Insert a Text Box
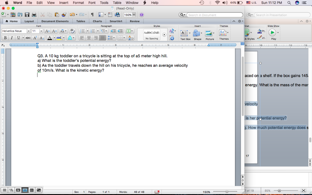This screenshot has width=312, height=195. point(185,33)
